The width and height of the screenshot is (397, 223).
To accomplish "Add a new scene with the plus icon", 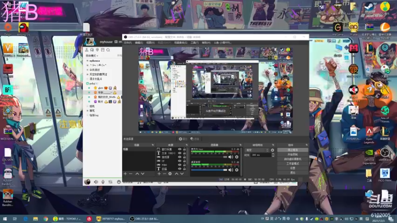I will tap(125, 174).
